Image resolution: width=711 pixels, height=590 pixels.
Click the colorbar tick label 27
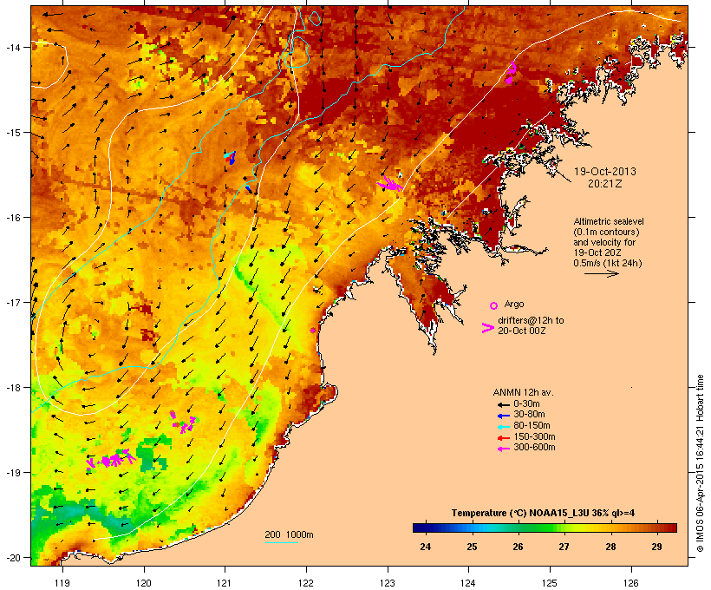tap(564, 547)
